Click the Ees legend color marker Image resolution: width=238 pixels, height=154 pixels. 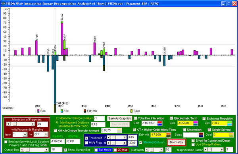point(38,111)
